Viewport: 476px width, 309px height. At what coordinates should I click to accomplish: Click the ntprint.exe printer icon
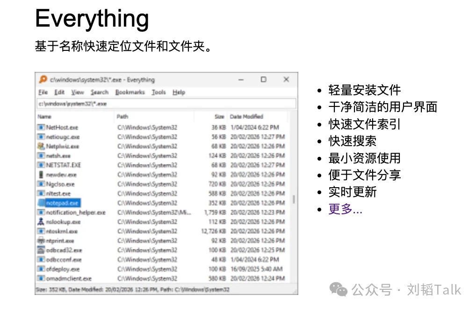(41, 240)
